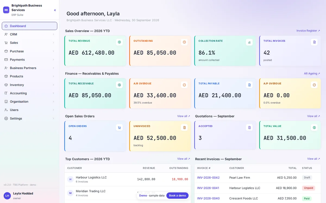Click the Payments card icon

coord(6,60)
